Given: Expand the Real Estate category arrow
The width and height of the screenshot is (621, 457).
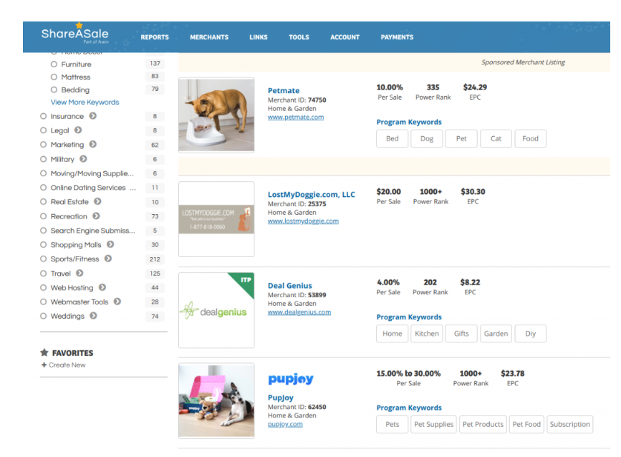Looking at the screenshot, I should click(97, 201).
